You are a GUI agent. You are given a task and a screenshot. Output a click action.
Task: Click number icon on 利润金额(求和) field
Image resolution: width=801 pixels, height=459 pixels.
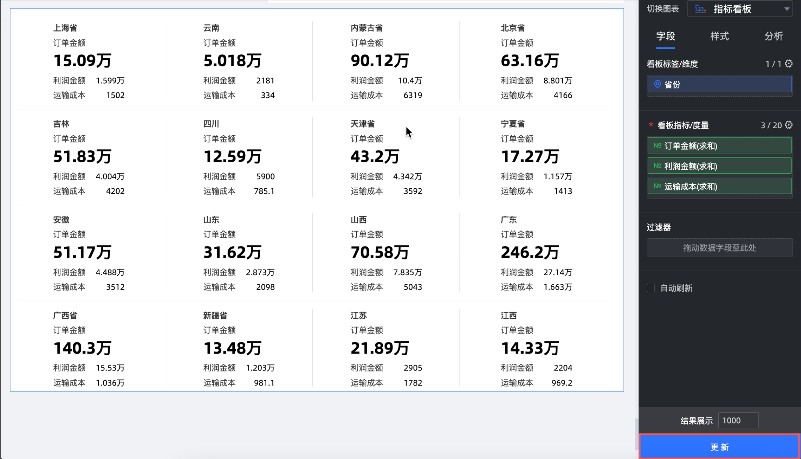[x=657, y=166]
